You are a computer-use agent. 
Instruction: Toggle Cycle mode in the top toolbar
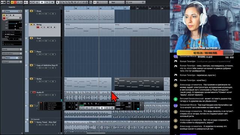37,2
